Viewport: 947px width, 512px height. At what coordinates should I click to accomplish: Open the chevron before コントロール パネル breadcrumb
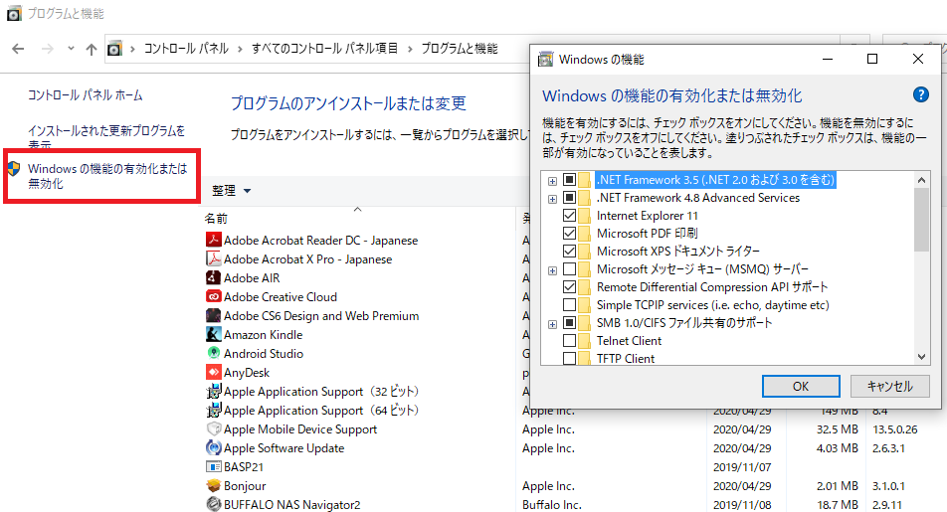tap(132, 49)
